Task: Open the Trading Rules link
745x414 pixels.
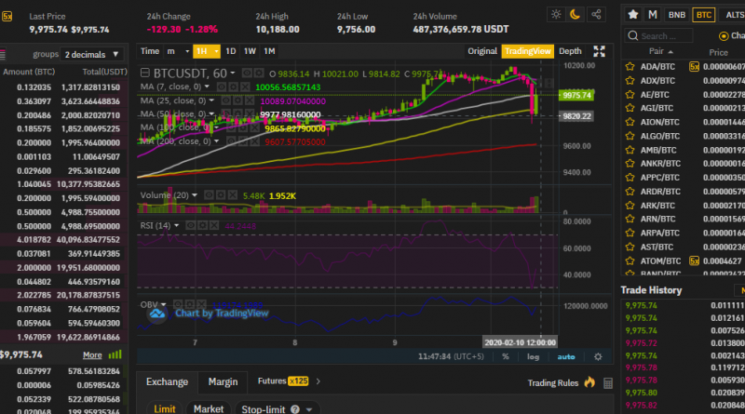Action: (x=553, y=382)
